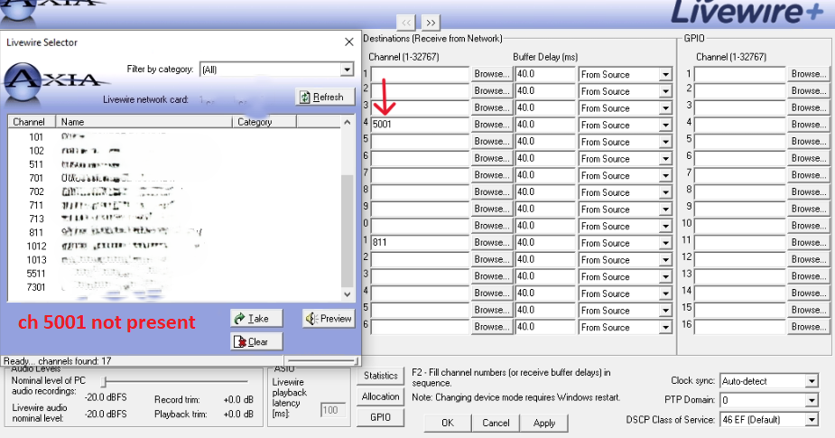Open From Source dropdown on 811 row

(x=665, y=243)
